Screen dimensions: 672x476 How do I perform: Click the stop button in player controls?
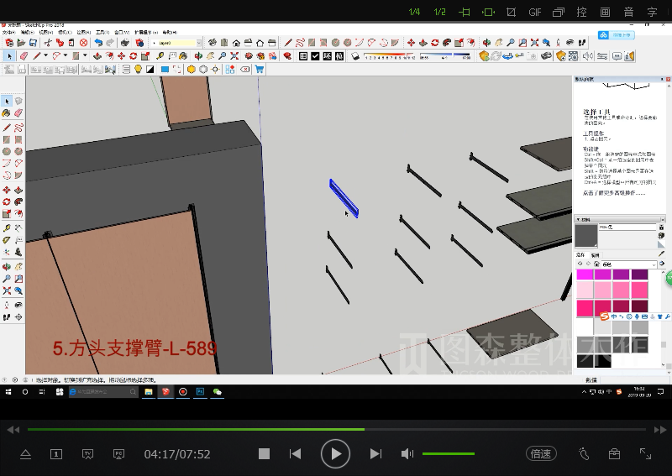[x=264, y=454]
